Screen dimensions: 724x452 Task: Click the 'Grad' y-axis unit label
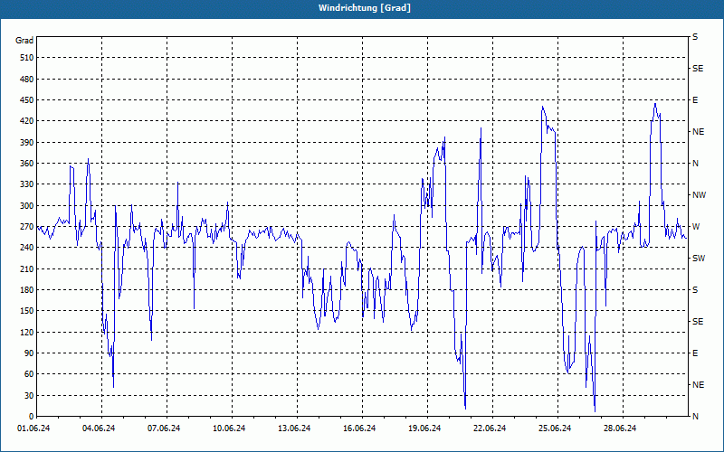(24, 41)
